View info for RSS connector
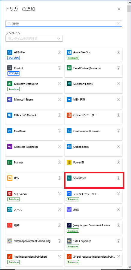The image size is (131, 270). click(59, 178)
